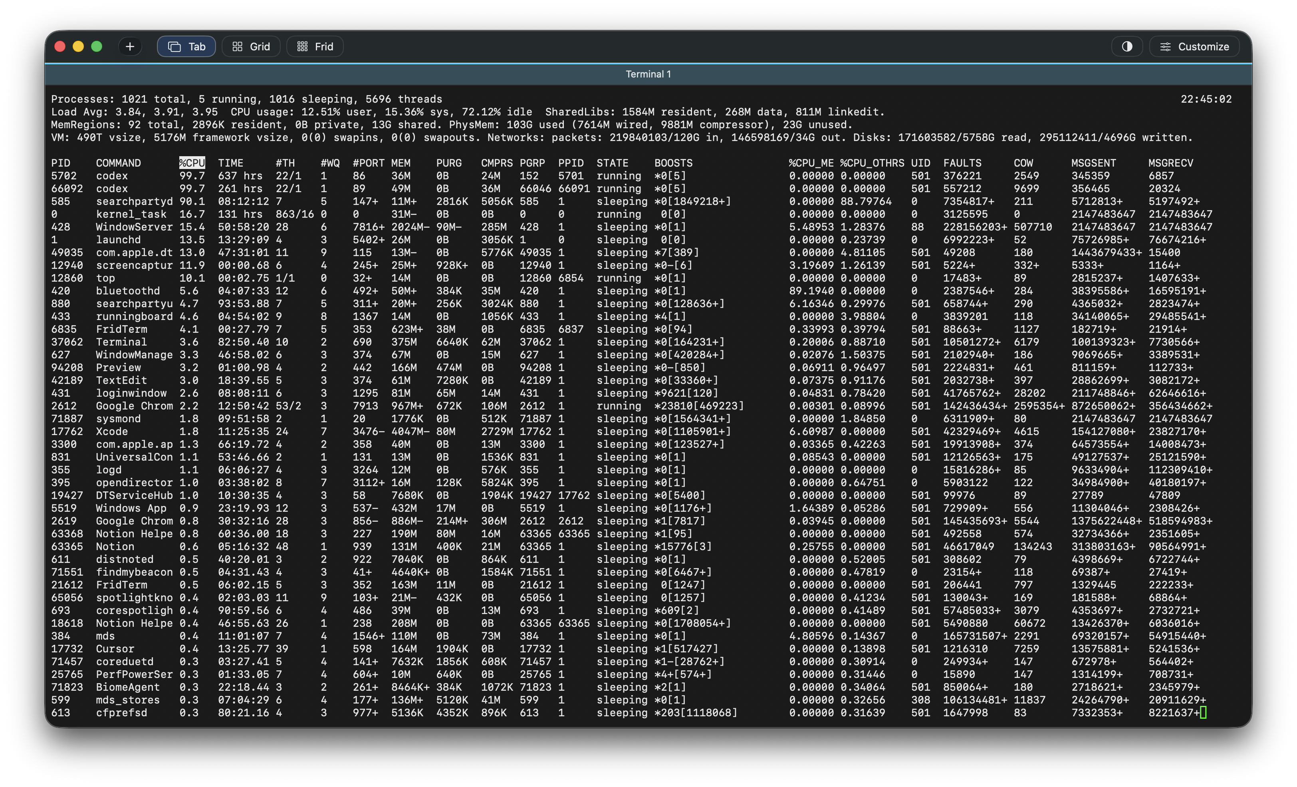Screen dimensions: 1297x787
Task: Click the highlighted %CPU column header
Action: click(x=192, y=163)
